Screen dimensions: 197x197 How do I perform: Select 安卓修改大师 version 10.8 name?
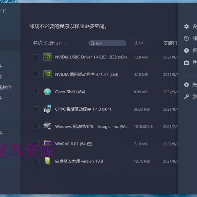79,161
